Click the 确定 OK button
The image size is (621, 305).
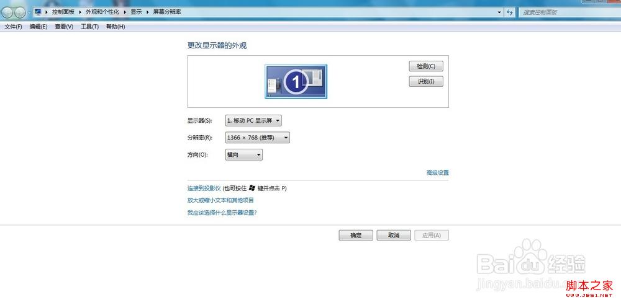356,236
